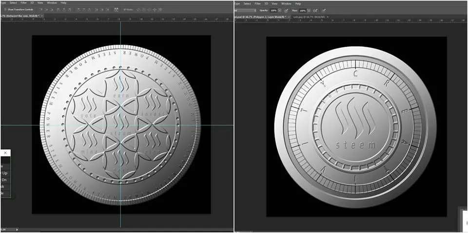Screen dimensions: 468x233
Task: Click Distribute top edges icon
Action: point(79,10)
